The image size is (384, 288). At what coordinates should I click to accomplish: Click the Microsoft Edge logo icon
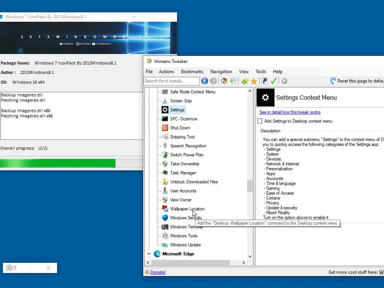click(x=157, y=254)
